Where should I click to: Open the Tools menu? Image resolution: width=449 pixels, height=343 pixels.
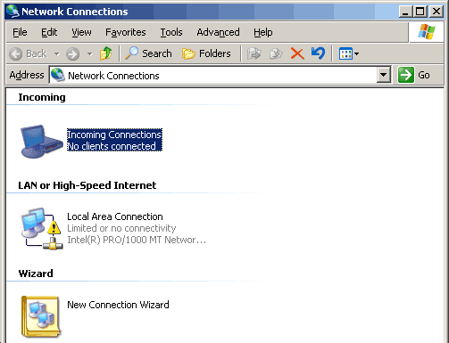[x=171, y=32]
